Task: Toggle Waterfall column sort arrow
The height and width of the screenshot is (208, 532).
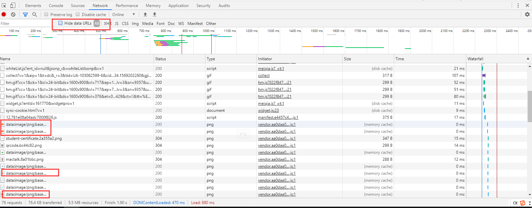Action: (528, 59)
